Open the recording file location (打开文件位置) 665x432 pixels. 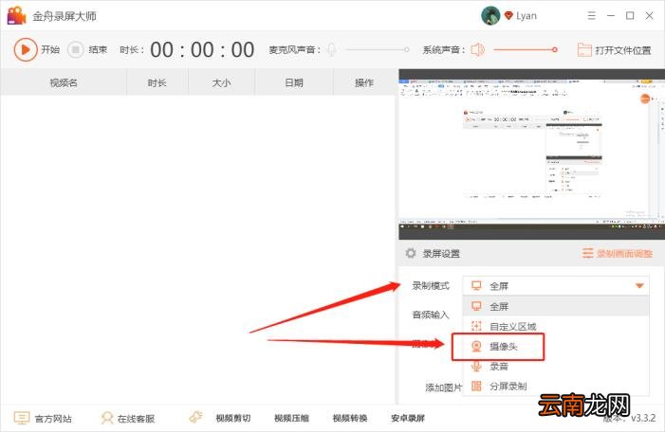614,50
